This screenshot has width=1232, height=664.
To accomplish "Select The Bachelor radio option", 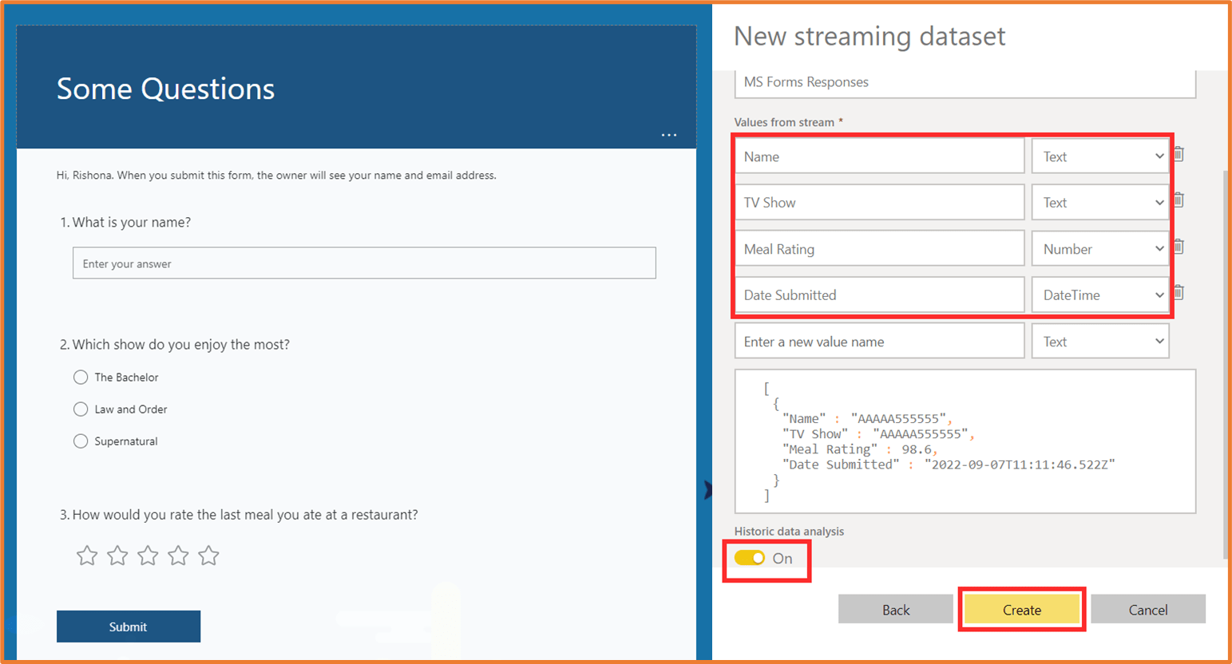I will 81,377.
